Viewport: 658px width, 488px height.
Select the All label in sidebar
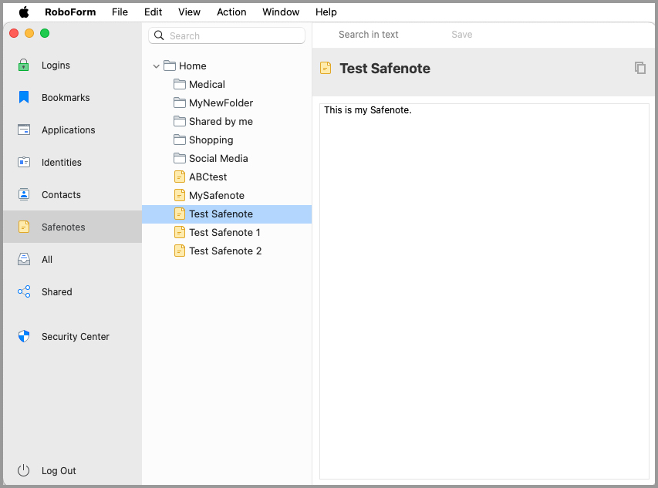47,260
